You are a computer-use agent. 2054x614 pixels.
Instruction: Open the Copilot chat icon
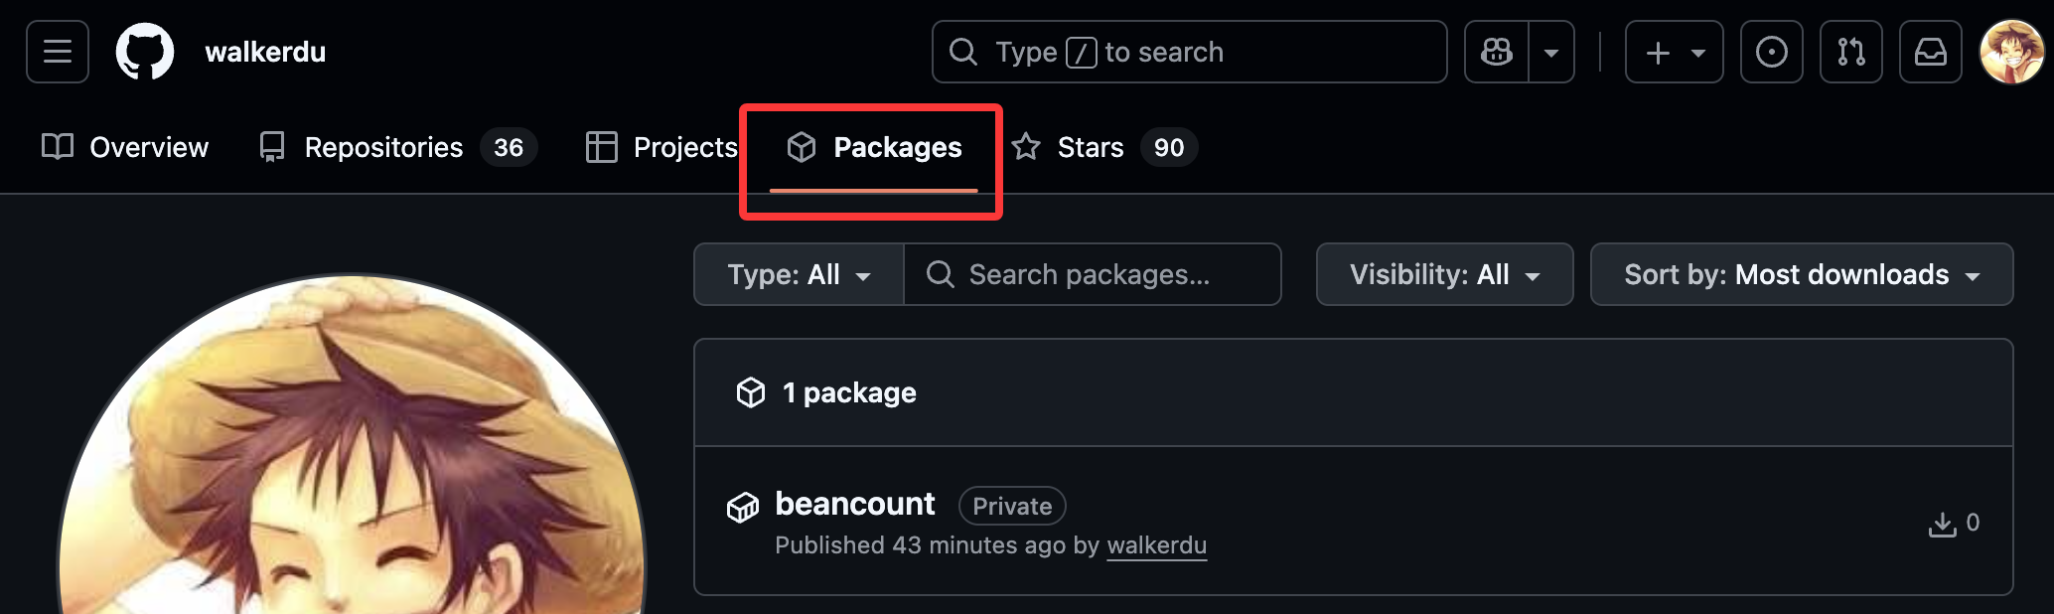[1497, 52]
